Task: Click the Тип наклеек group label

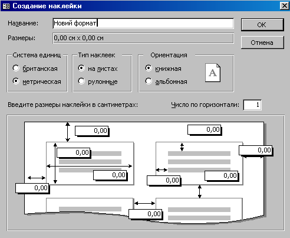Action: point(97,55)
